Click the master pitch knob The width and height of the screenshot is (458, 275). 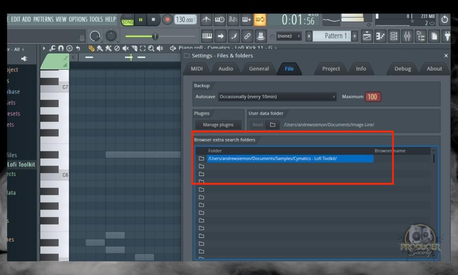(111, 36)
